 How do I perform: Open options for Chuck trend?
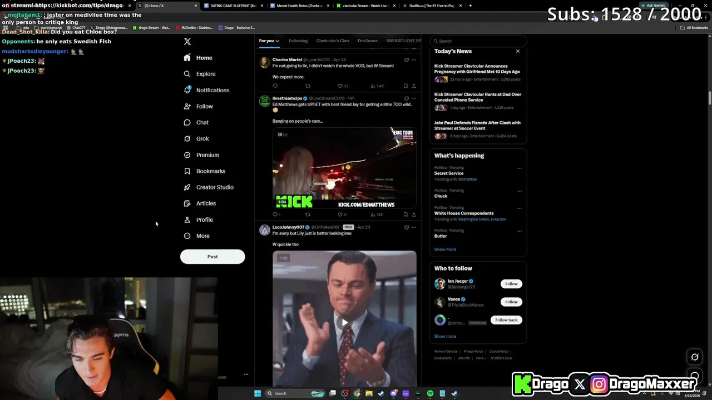[x=520, y=191]
